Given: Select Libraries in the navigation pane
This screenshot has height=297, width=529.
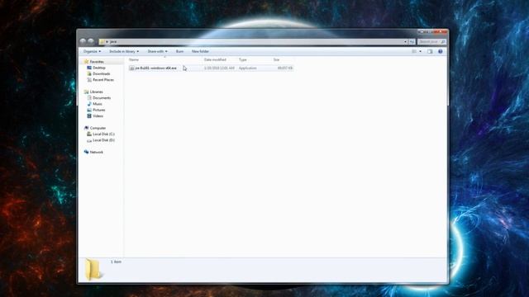Looking at the screenshot, I should coord(96,92).
